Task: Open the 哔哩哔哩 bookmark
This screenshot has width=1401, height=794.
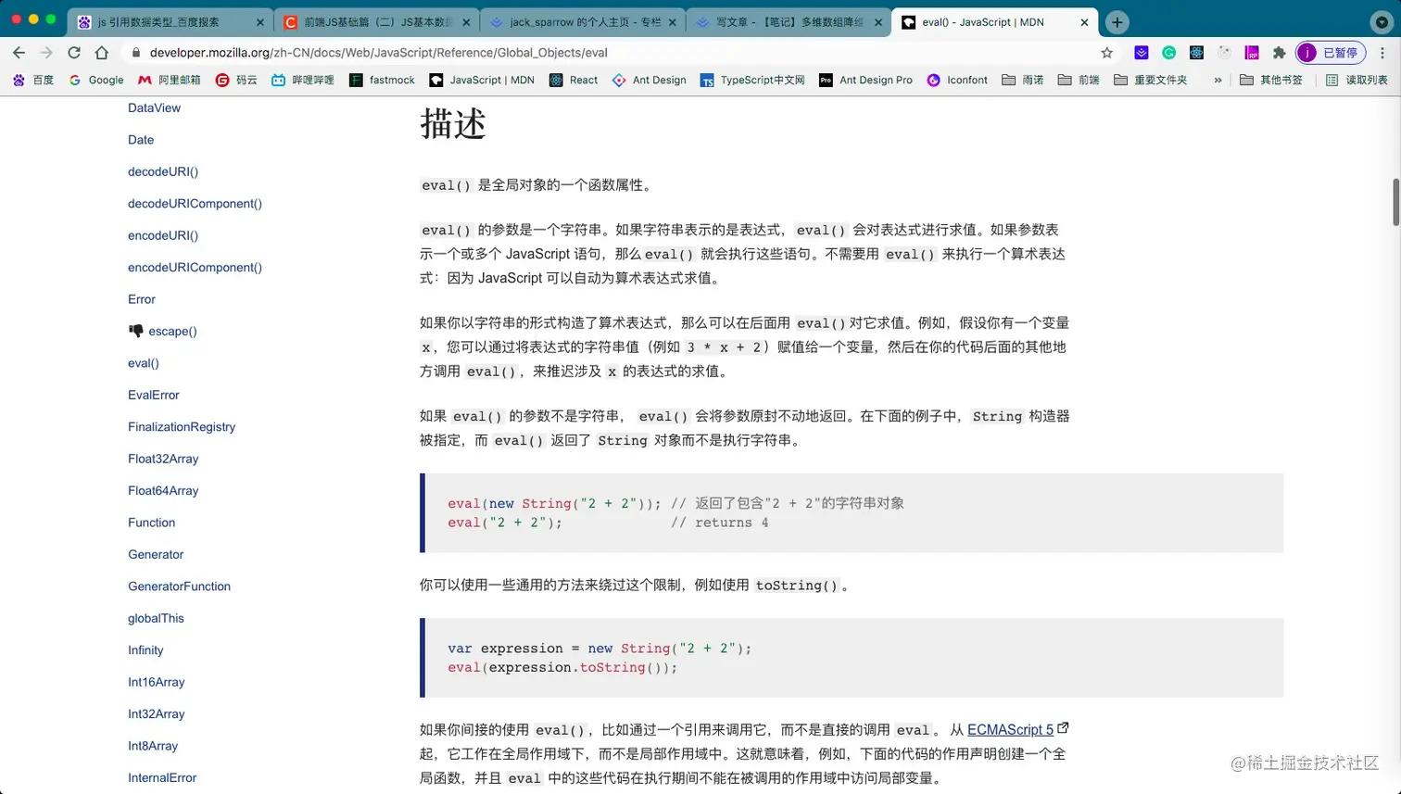Action: [x=303, y=81]
